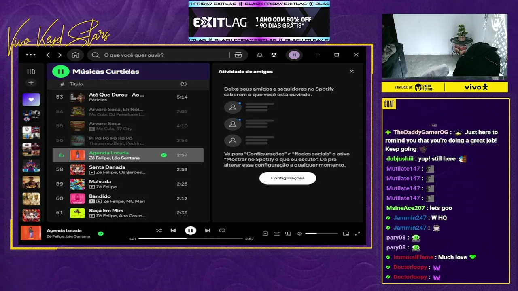Click the Bandido pink album cover
Viewport: 518px width, 291px height.
(78, 198)
